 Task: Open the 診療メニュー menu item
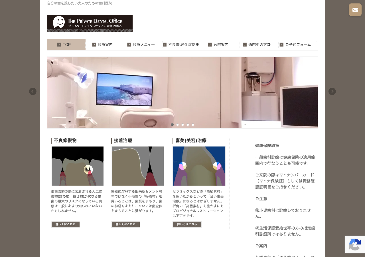pos(143,45)
